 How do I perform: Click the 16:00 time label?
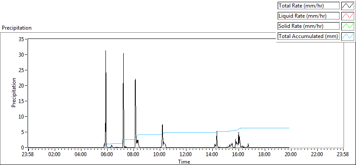coord(239,155)
